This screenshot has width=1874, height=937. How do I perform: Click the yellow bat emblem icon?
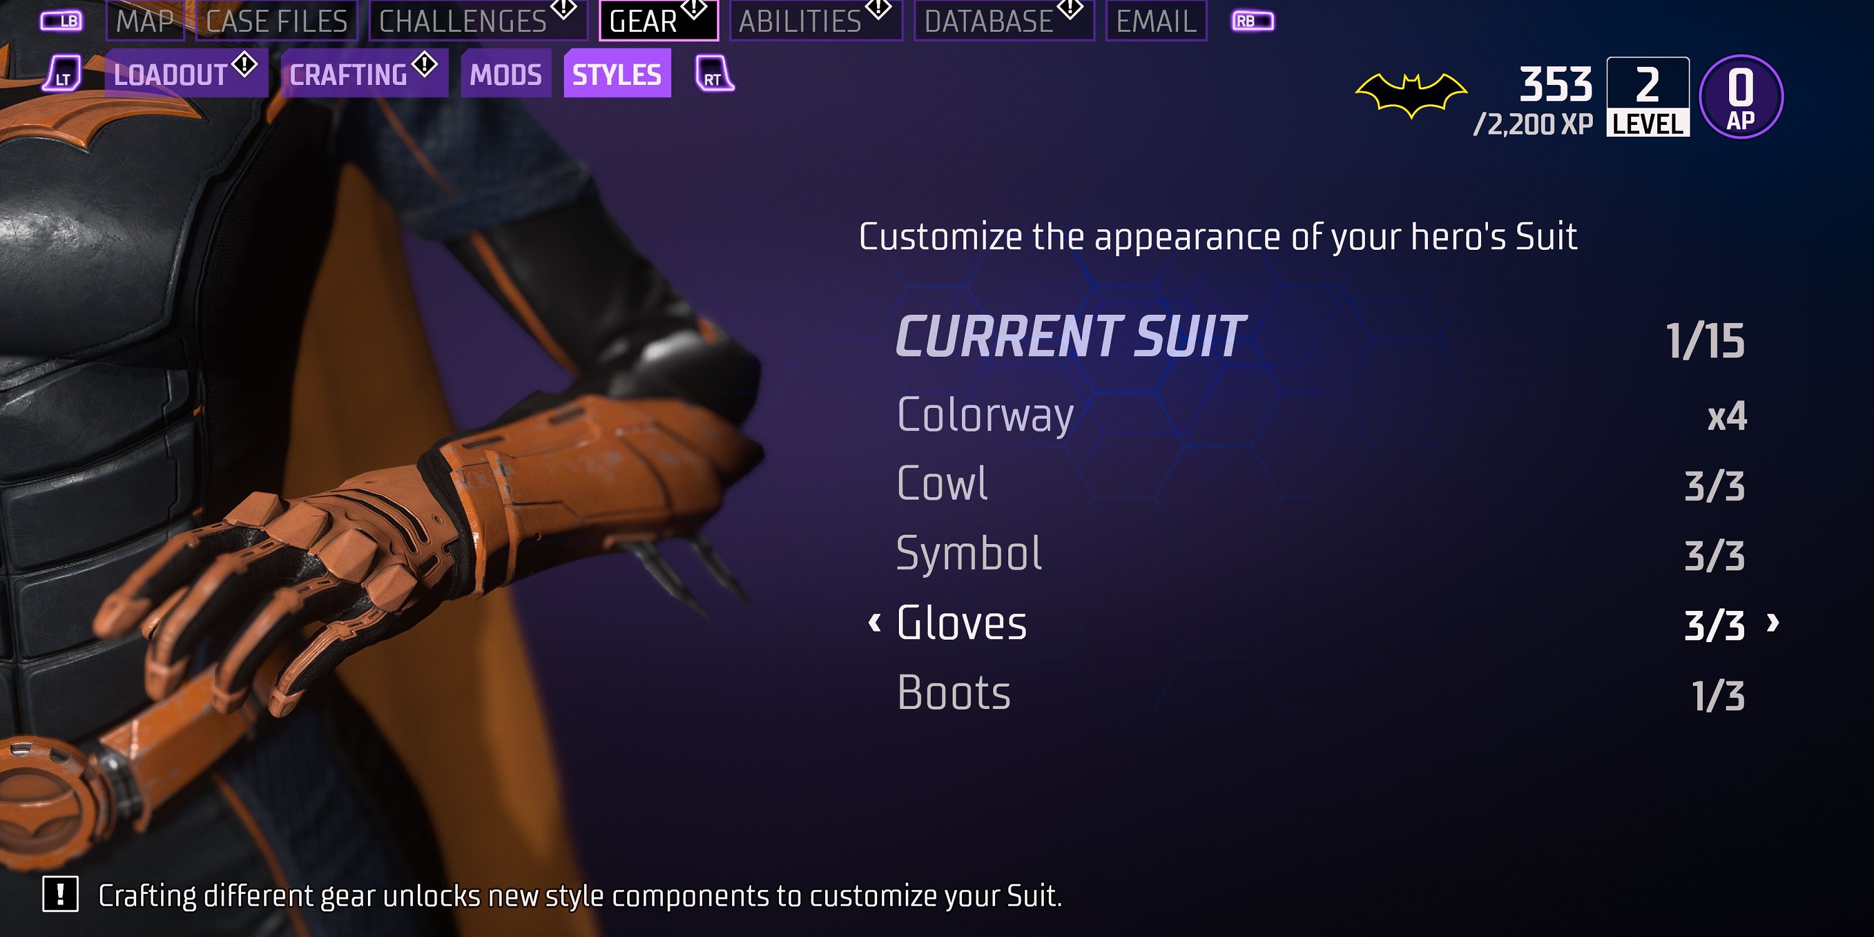click(1410, 96)
